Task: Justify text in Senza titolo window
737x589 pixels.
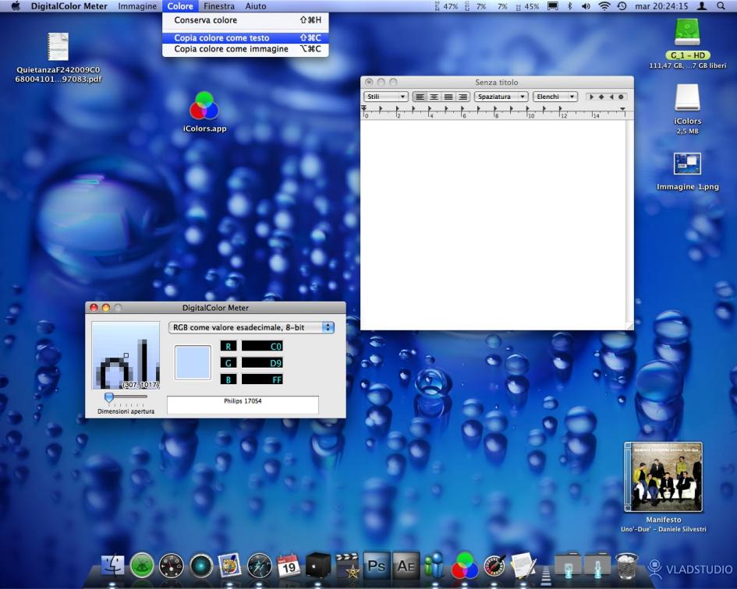Action: point(449,97)
